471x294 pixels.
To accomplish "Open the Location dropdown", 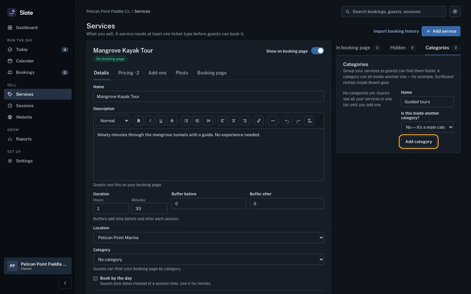I will point(209,237).
